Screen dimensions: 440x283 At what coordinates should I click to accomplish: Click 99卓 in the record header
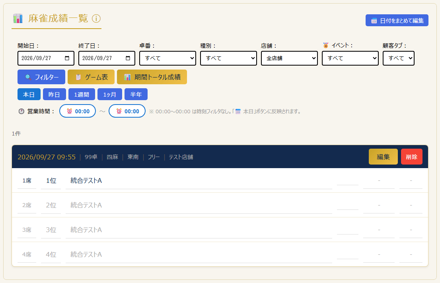[91, 157]
